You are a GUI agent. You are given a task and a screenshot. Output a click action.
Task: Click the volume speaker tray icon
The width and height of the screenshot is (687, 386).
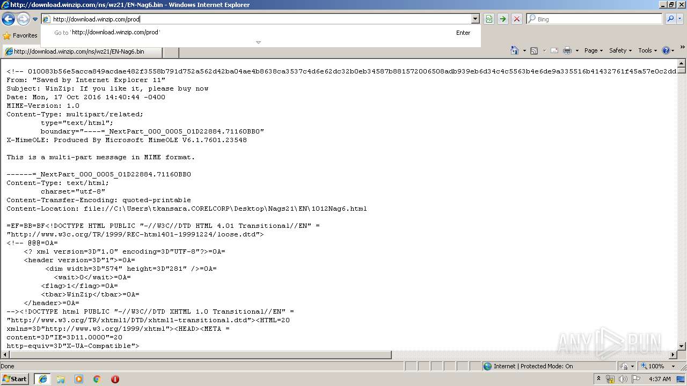point(623,379)
